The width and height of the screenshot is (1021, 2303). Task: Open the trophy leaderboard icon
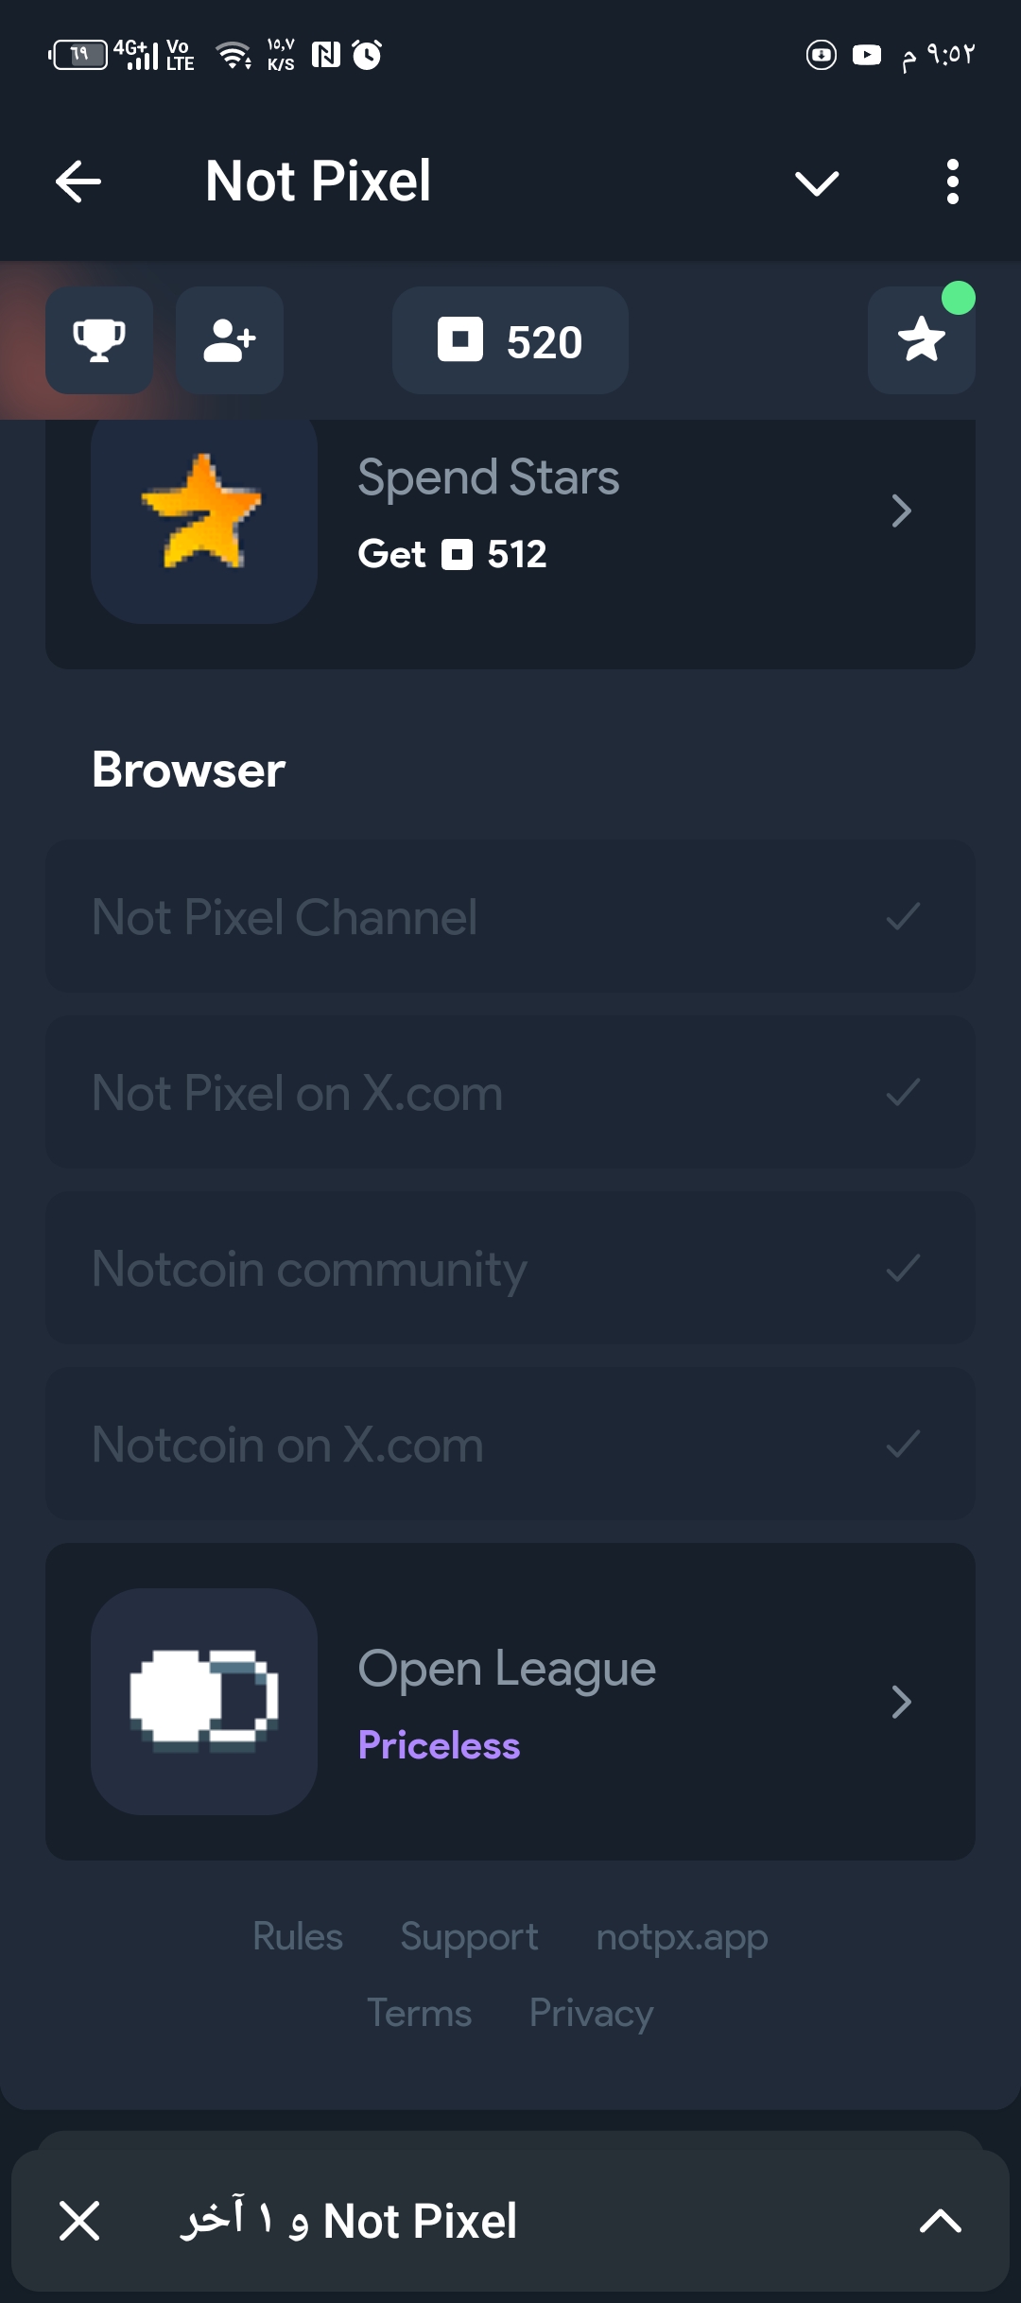[x=99, y=340]
